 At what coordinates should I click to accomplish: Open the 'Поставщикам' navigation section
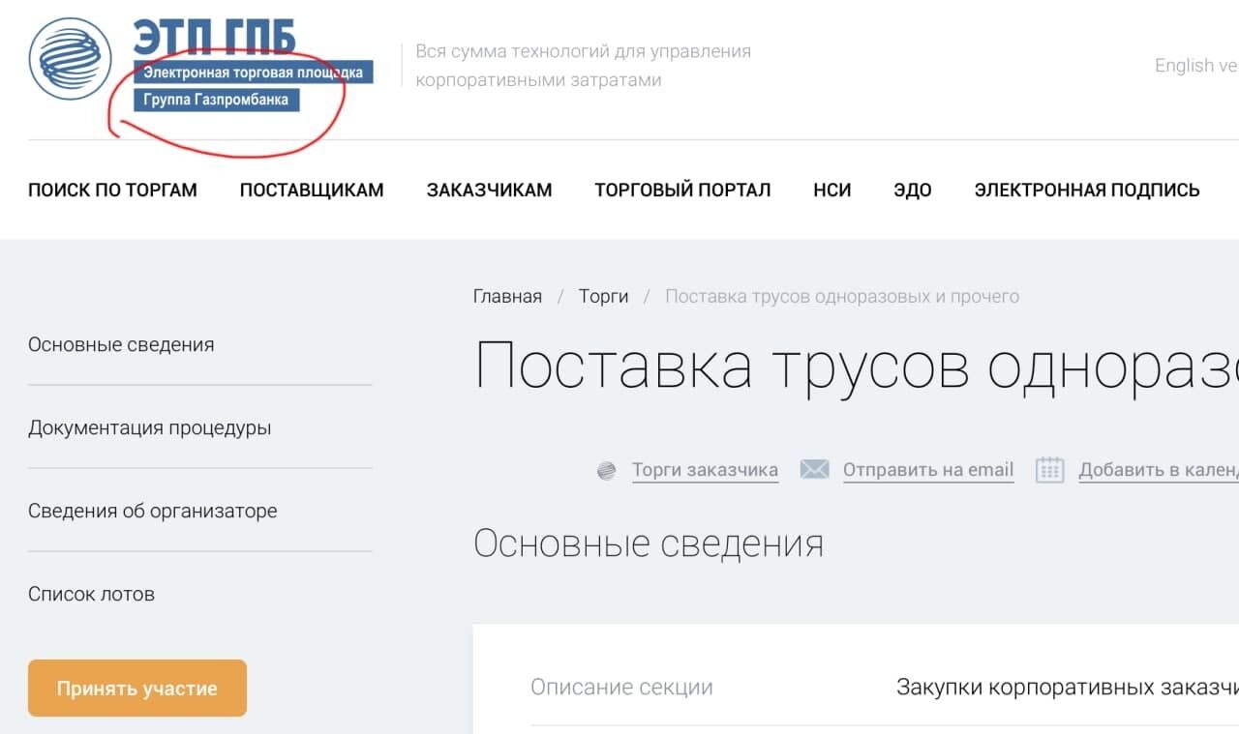(310, 190)
